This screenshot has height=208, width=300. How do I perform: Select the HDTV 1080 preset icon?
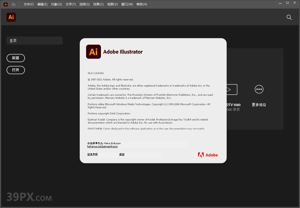pos(232,89)
